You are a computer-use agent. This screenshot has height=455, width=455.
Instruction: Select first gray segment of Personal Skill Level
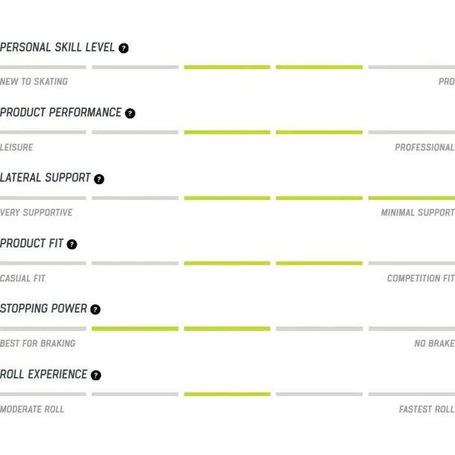[x=43, y=67]
